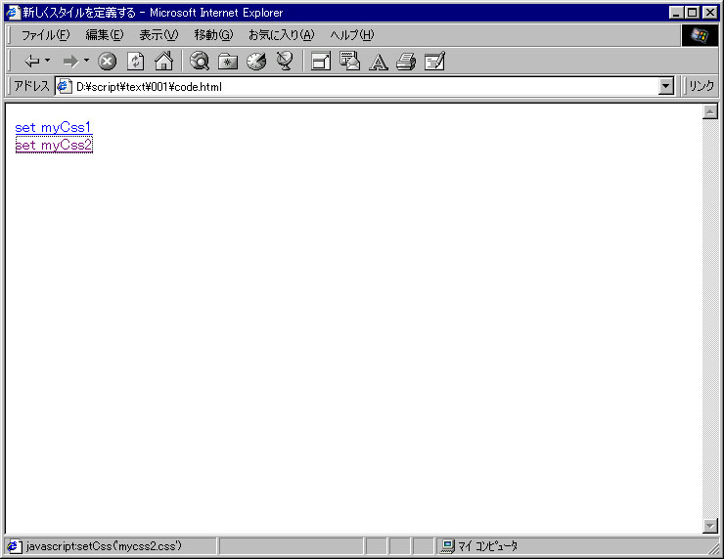Open the Search pane icon
Viewport: 724px width, 559px height.
coord(200,61)
